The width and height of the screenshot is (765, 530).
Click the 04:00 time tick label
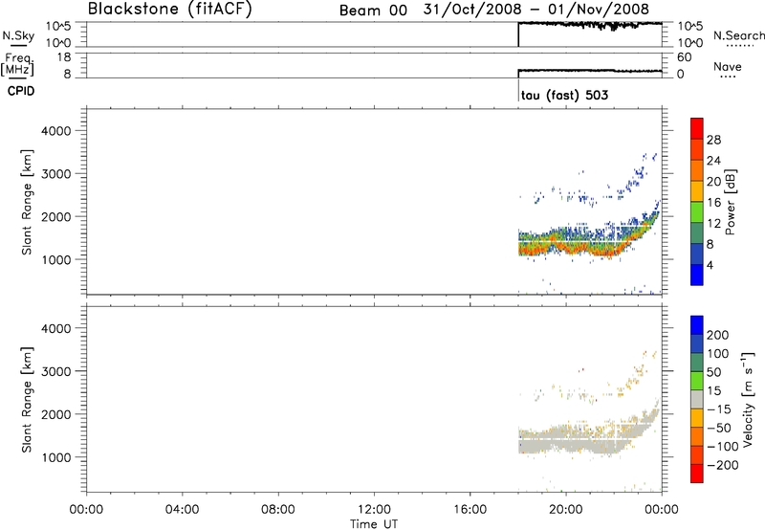(182, 510)
